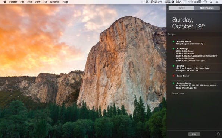
Task: Click the Notification Center list icon
Action: pyautogui.click(x=216, y=2)
